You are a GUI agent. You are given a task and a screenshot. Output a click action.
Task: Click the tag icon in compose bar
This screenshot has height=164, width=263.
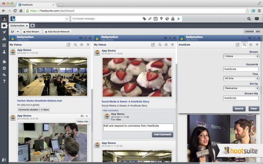click(x=144, y=19)
